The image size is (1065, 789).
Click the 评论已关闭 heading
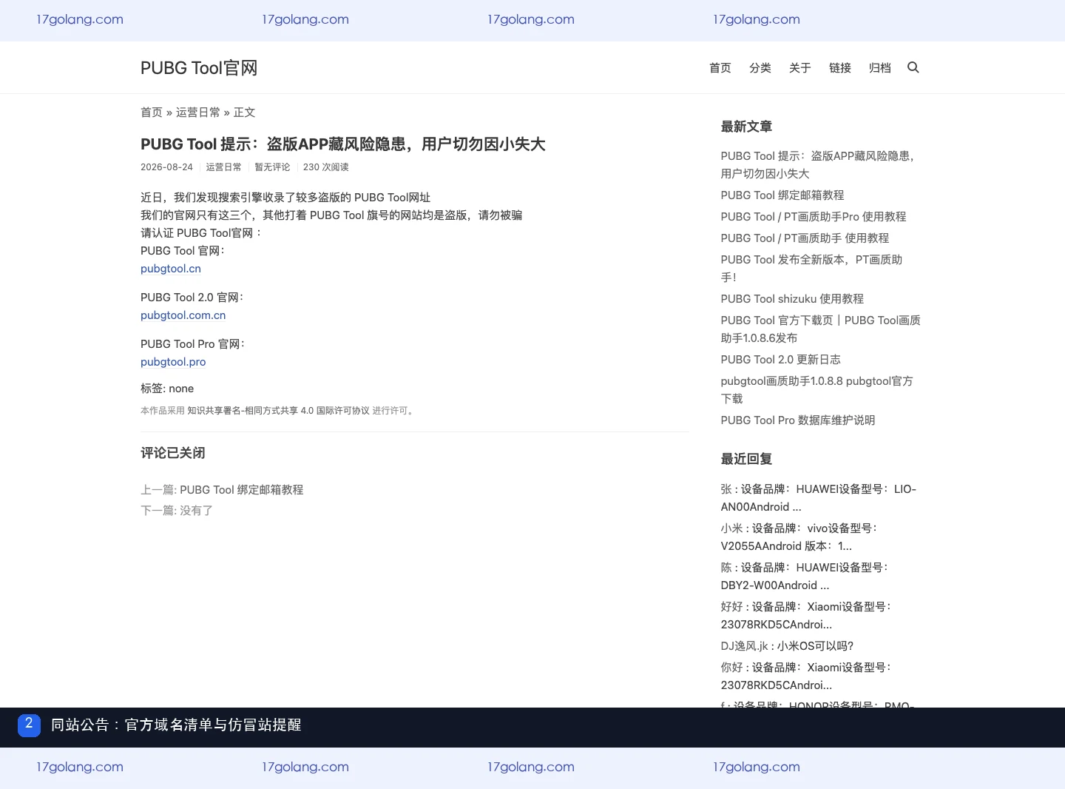pyautogui.click(x=173, y=453)
